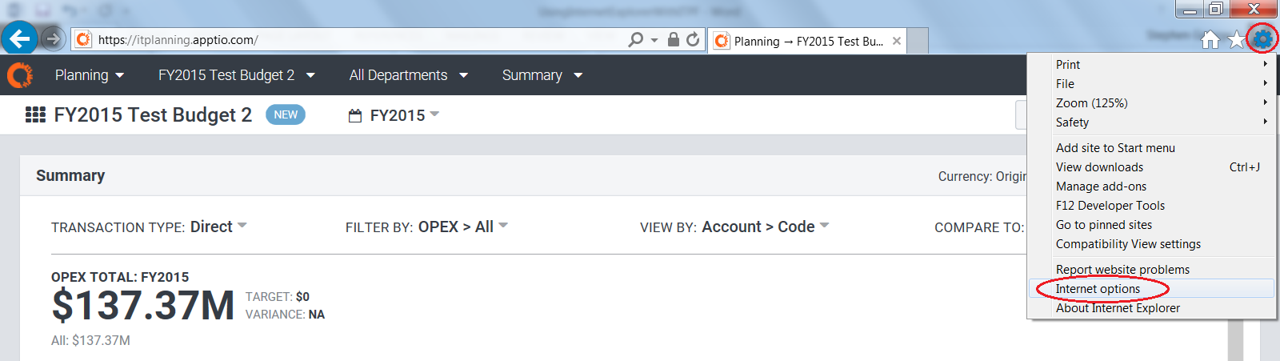Open the FY2015 year selector
Screen dimensions: 1280x361
pos(394,115)
